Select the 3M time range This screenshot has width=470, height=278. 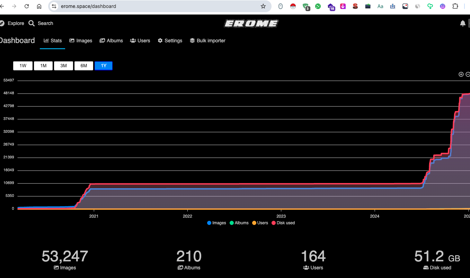tap(63, 66)
